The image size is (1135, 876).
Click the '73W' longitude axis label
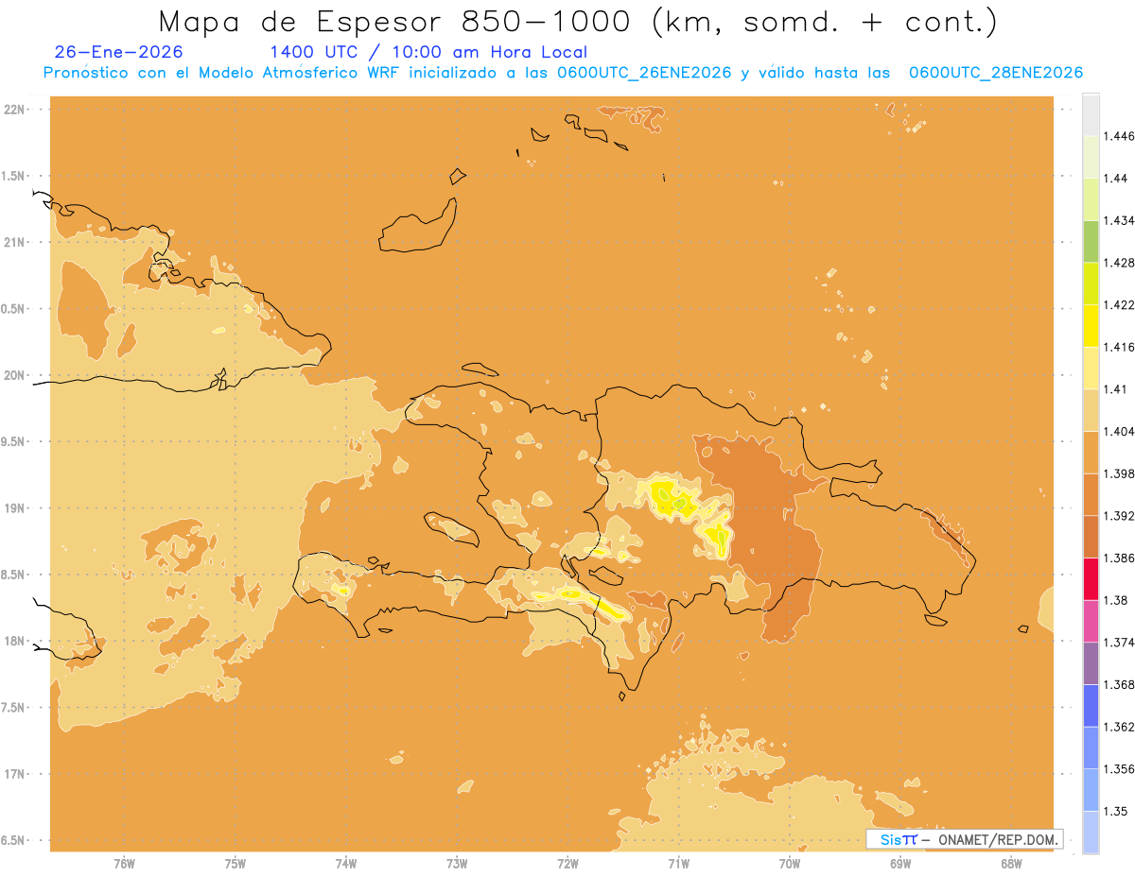(x=457, y=864)
